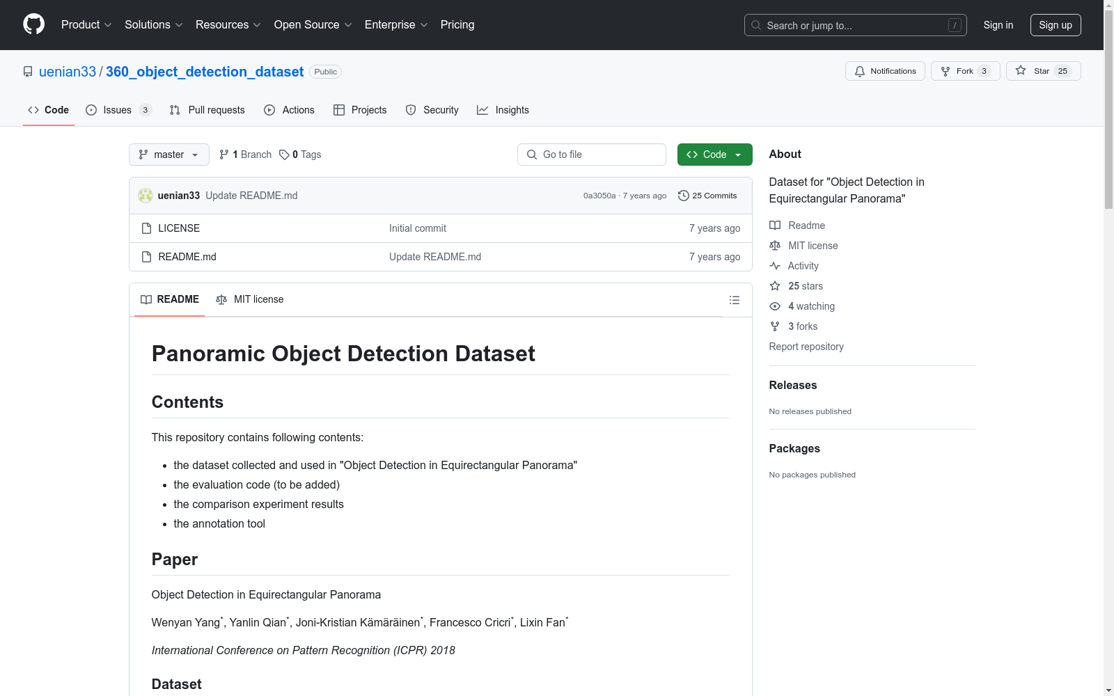
Task: Select the README tab in file panel
Action: (170, 299)
